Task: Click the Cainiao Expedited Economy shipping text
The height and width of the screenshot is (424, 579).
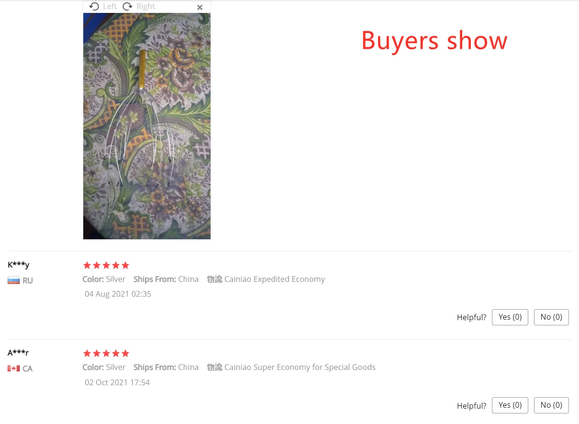Action: tap(275, 279)
